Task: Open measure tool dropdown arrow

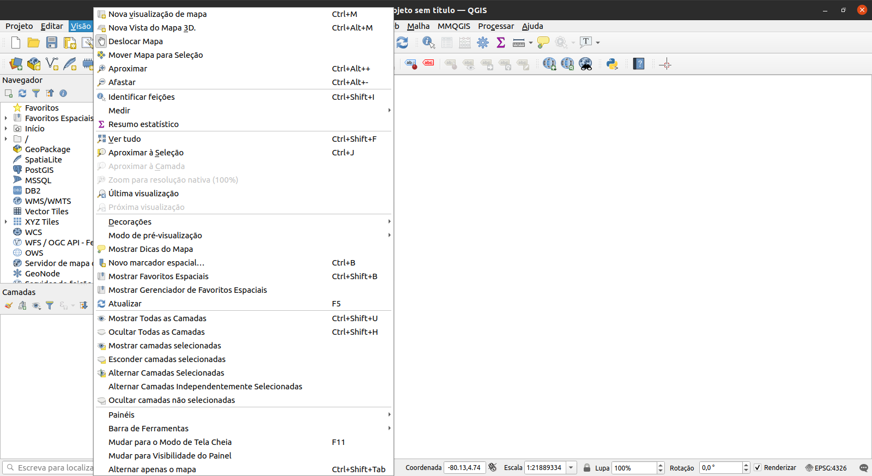Action: [530, 43]
